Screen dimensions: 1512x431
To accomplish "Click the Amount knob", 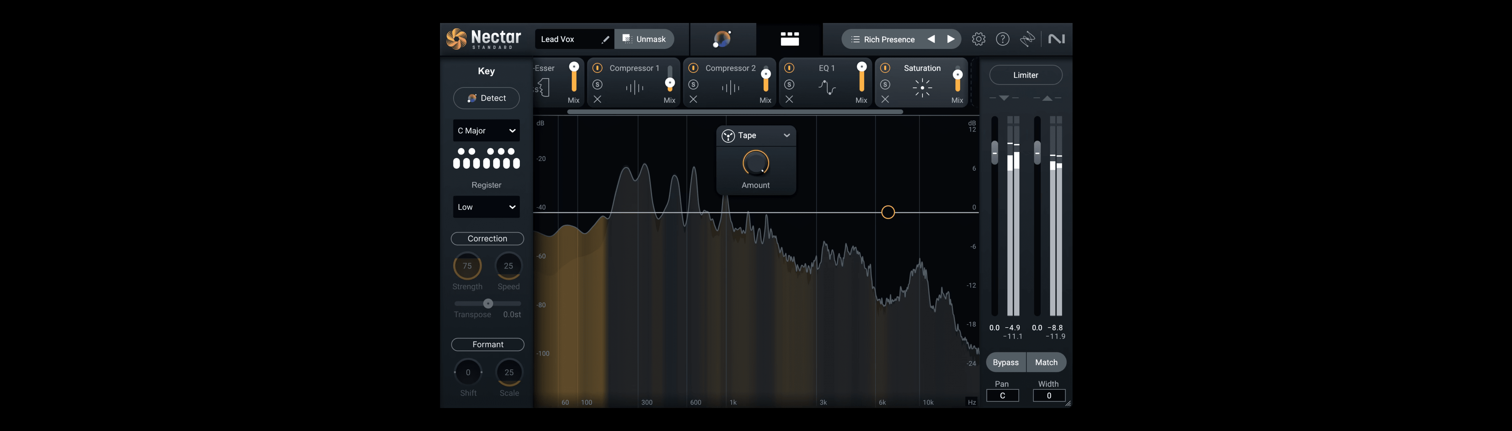I will click(755, 163).
